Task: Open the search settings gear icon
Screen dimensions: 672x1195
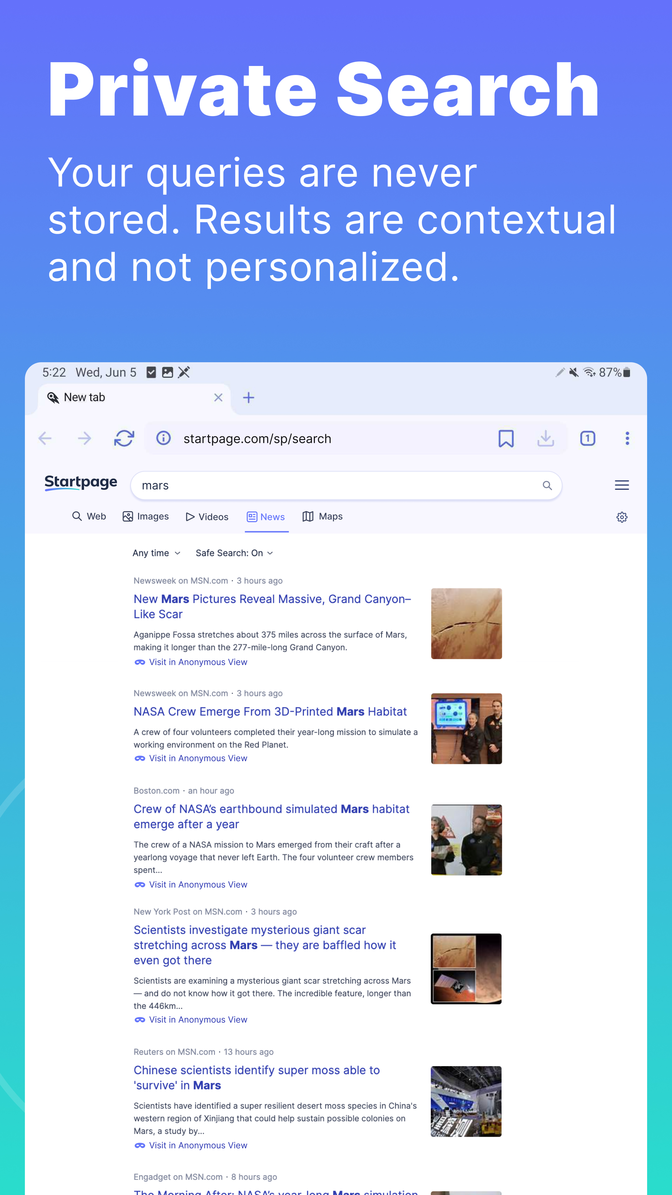Action: point(622,517)
